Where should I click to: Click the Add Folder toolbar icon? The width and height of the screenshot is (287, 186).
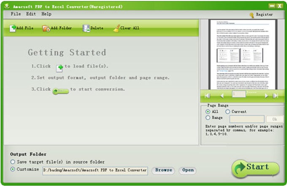pos(46,28)
